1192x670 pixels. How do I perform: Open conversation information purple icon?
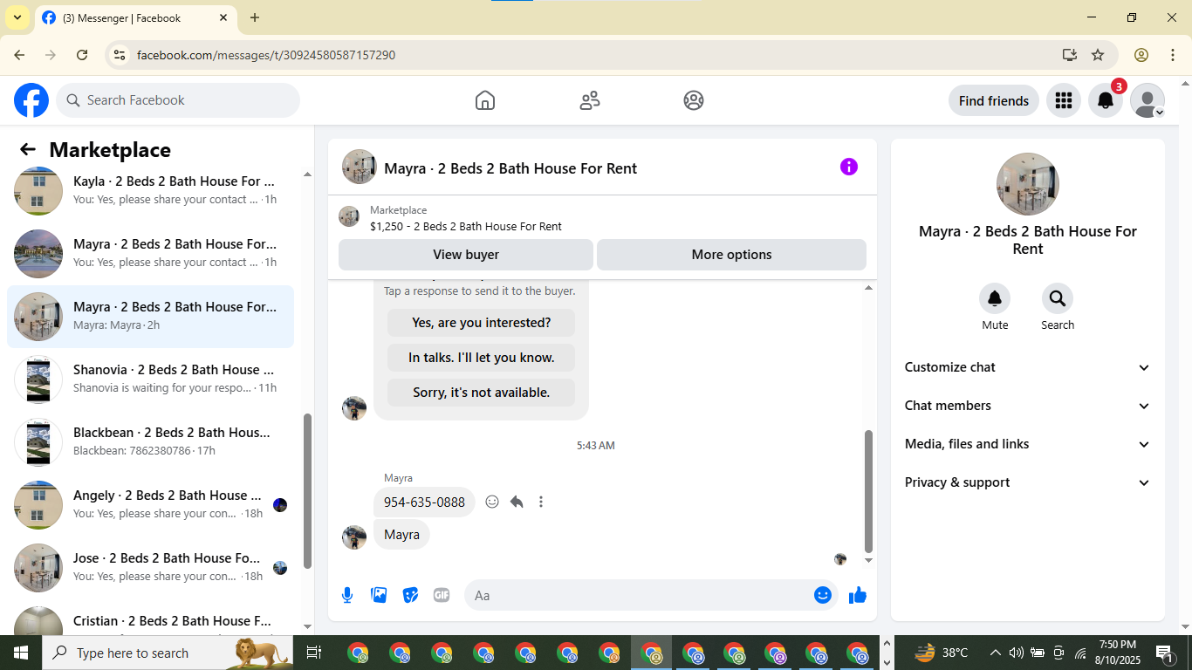click(x=849, y=167)
